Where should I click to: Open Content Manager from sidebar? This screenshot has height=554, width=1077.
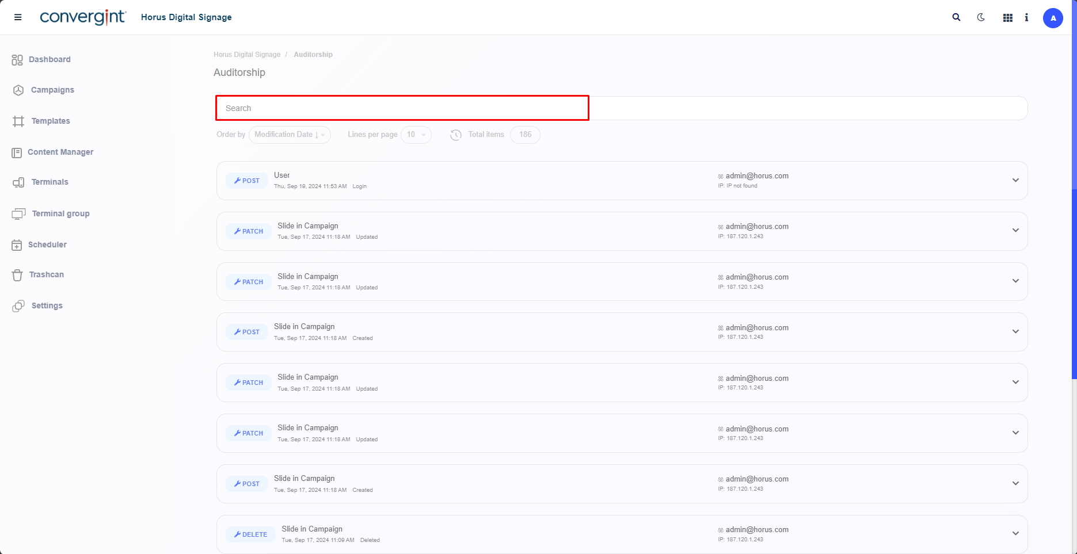[60, 152]
